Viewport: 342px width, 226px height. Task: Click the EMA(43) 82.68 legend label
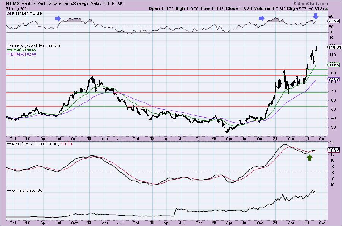[24, 54]
